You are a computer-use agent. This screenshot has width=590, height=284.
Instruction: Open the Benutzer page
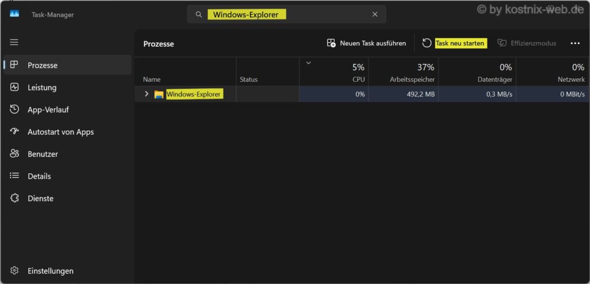[x=68, y=154]
